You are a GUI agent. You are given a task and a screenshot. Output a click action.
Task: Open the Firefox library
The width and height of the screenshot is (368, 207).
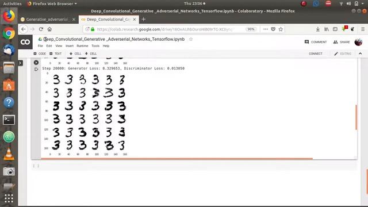pos(327,29)
